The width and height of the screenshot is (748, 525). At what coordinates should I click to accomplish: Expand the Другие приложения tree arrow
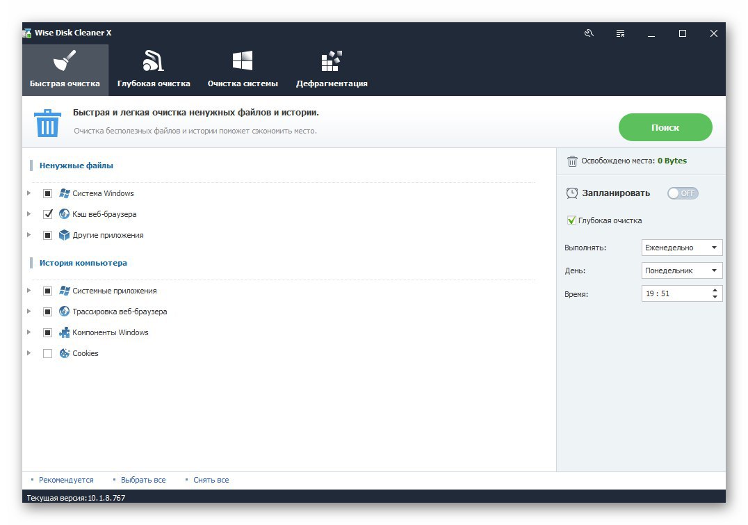(x=29, y=235)
